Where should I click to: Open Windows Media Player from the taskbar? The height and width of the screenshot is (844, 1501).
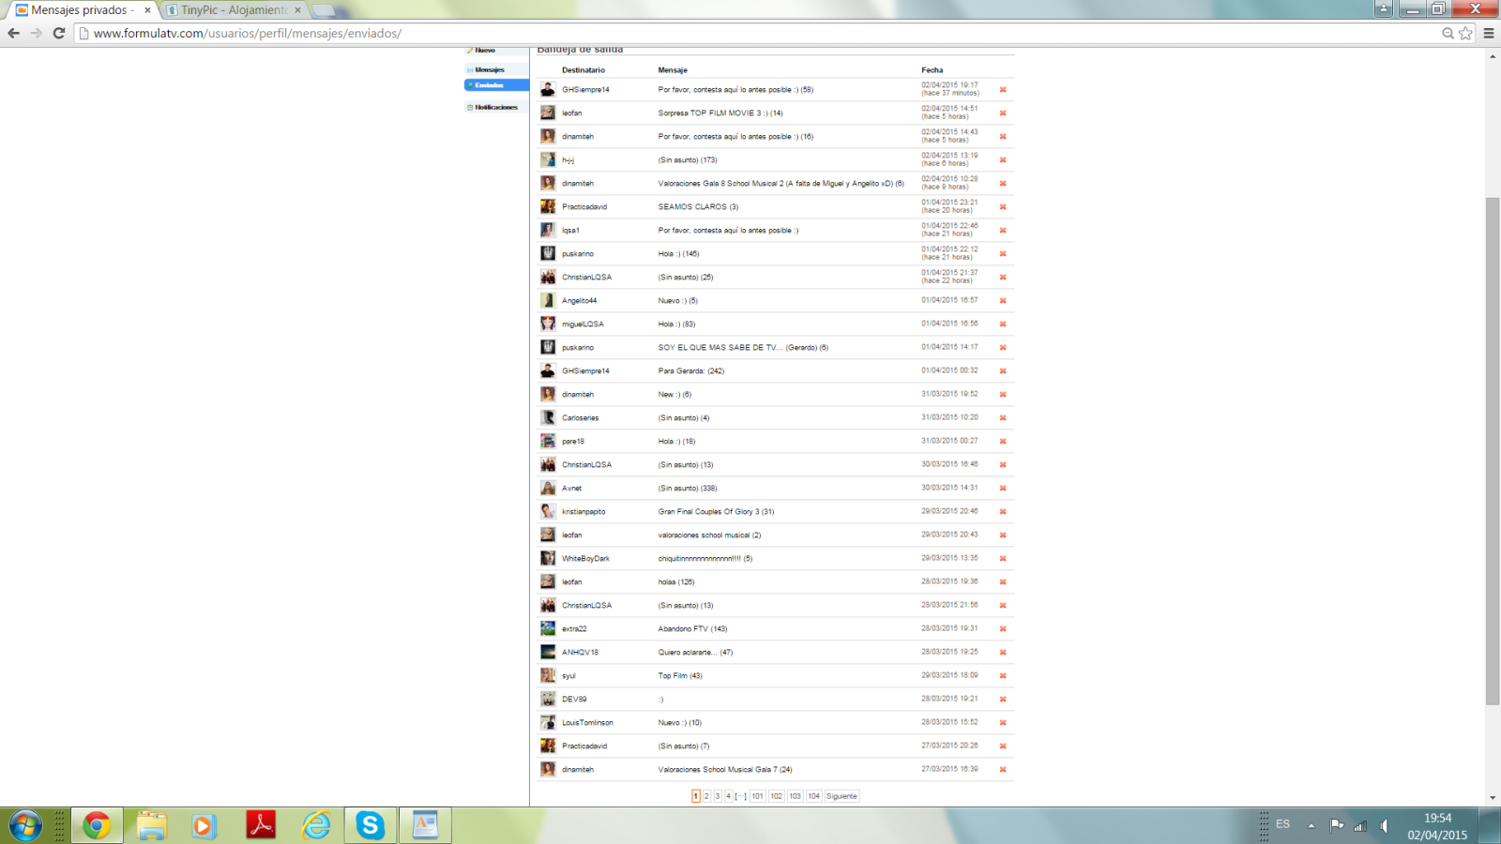(x=204, y=825)
